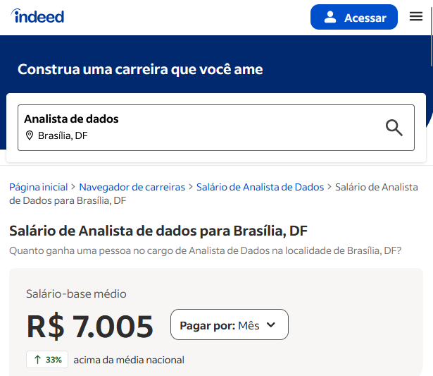Click the chevron after Navegador de carreiras
The width and height of the screenshot is (433, 376).
click(x=191, y=187)
